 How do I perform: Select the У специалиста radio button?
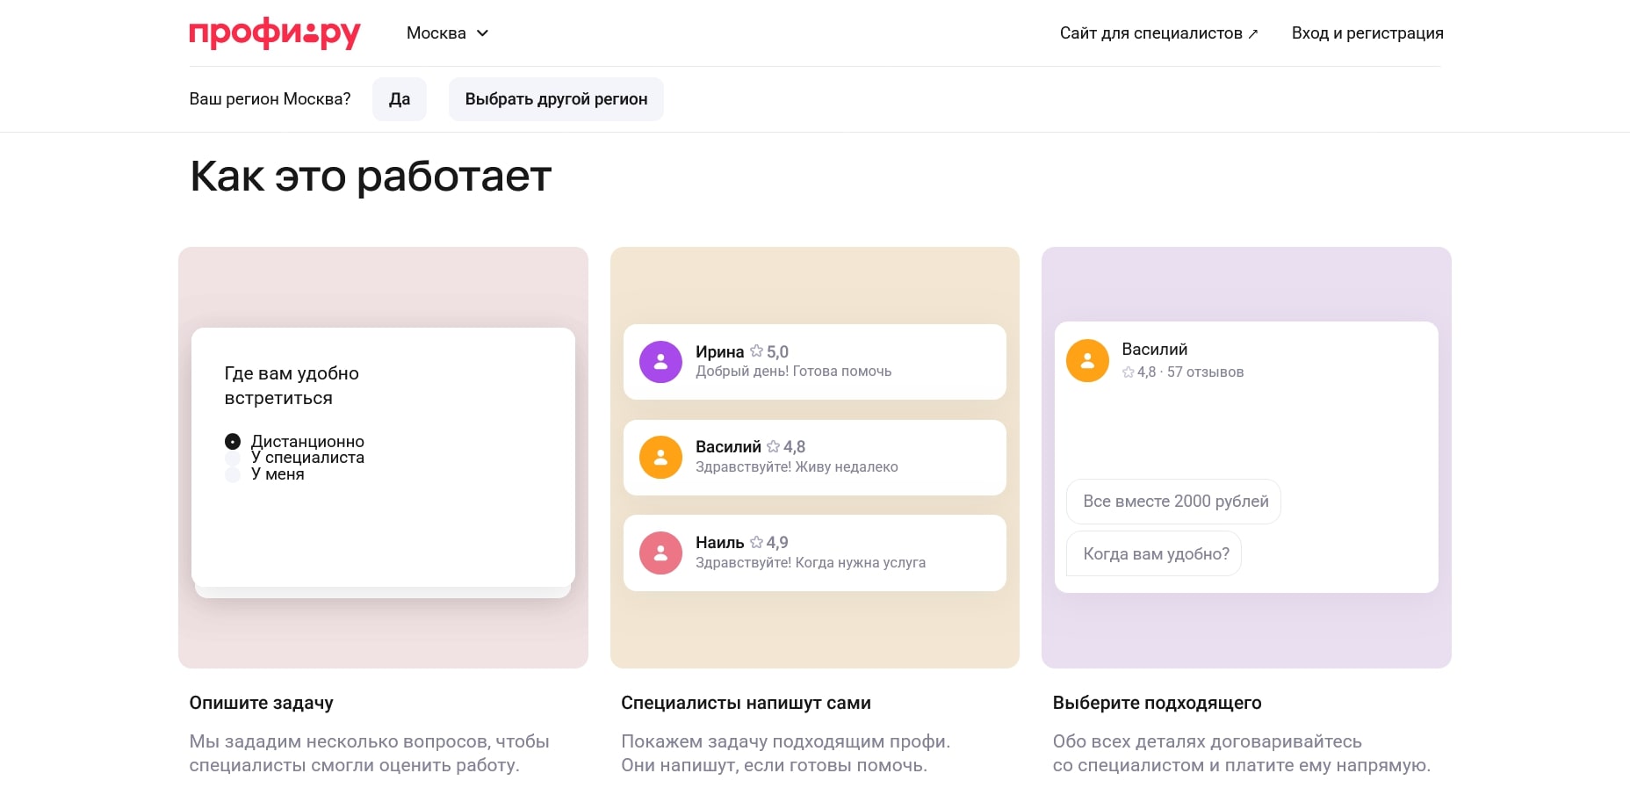pos(233,458)
